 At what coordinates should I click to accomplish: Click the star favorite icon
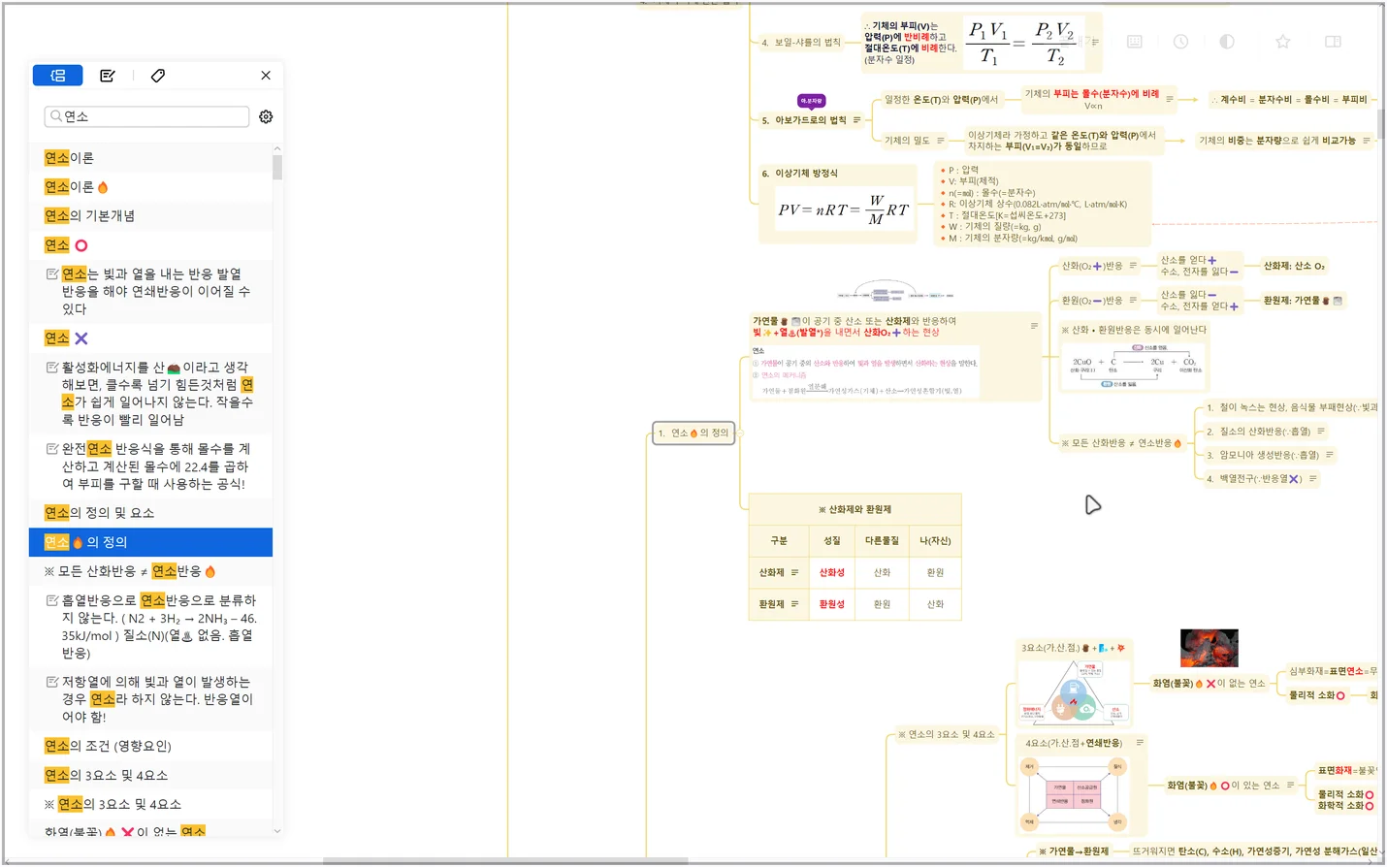[1282, 42]
